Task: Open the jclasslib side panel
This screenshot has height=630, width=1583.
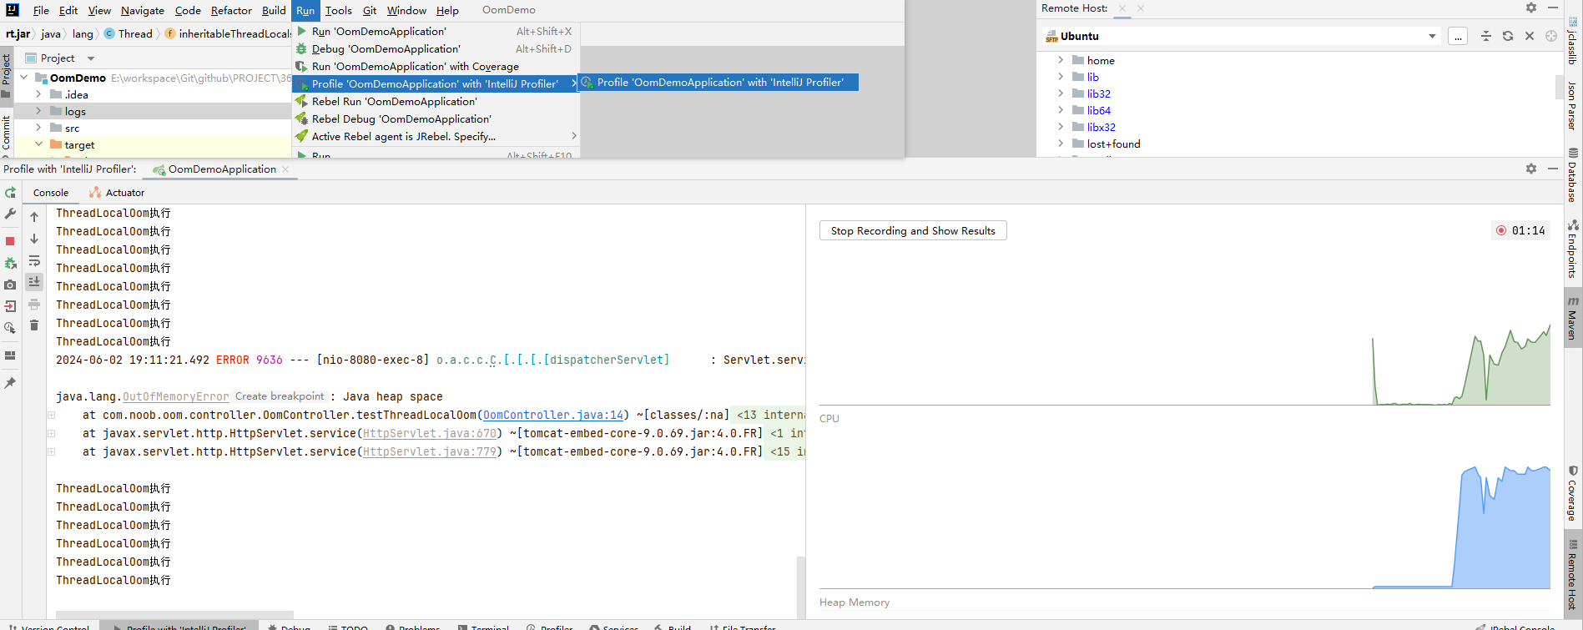Action: (1573, 42)
